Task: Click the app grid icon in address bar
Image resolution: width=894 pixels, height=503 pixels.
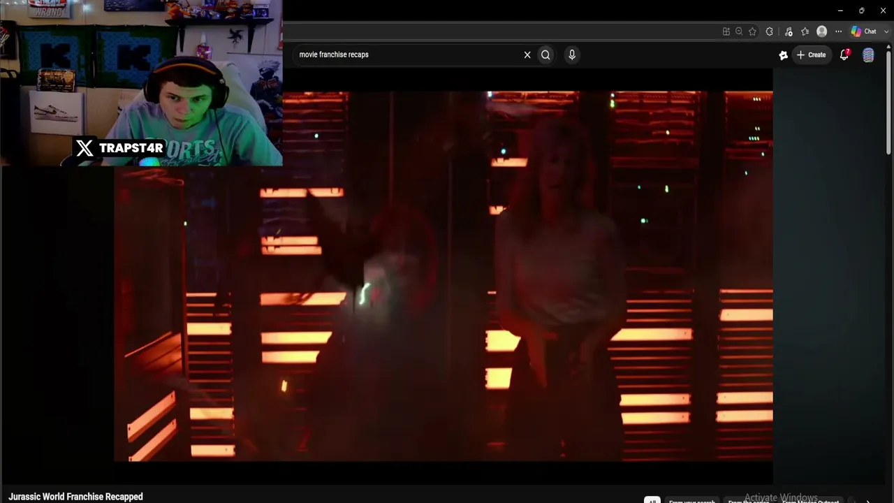Action: 726,31
